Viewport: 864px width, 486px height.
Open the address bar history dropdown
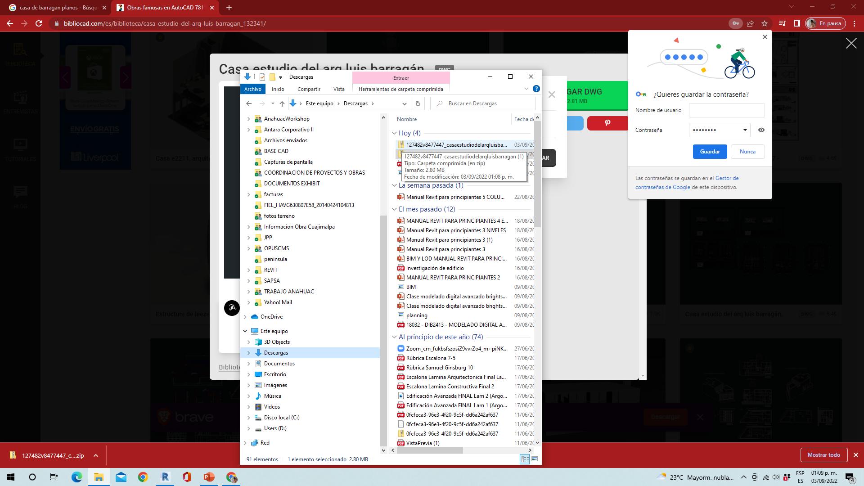(404, 103)
